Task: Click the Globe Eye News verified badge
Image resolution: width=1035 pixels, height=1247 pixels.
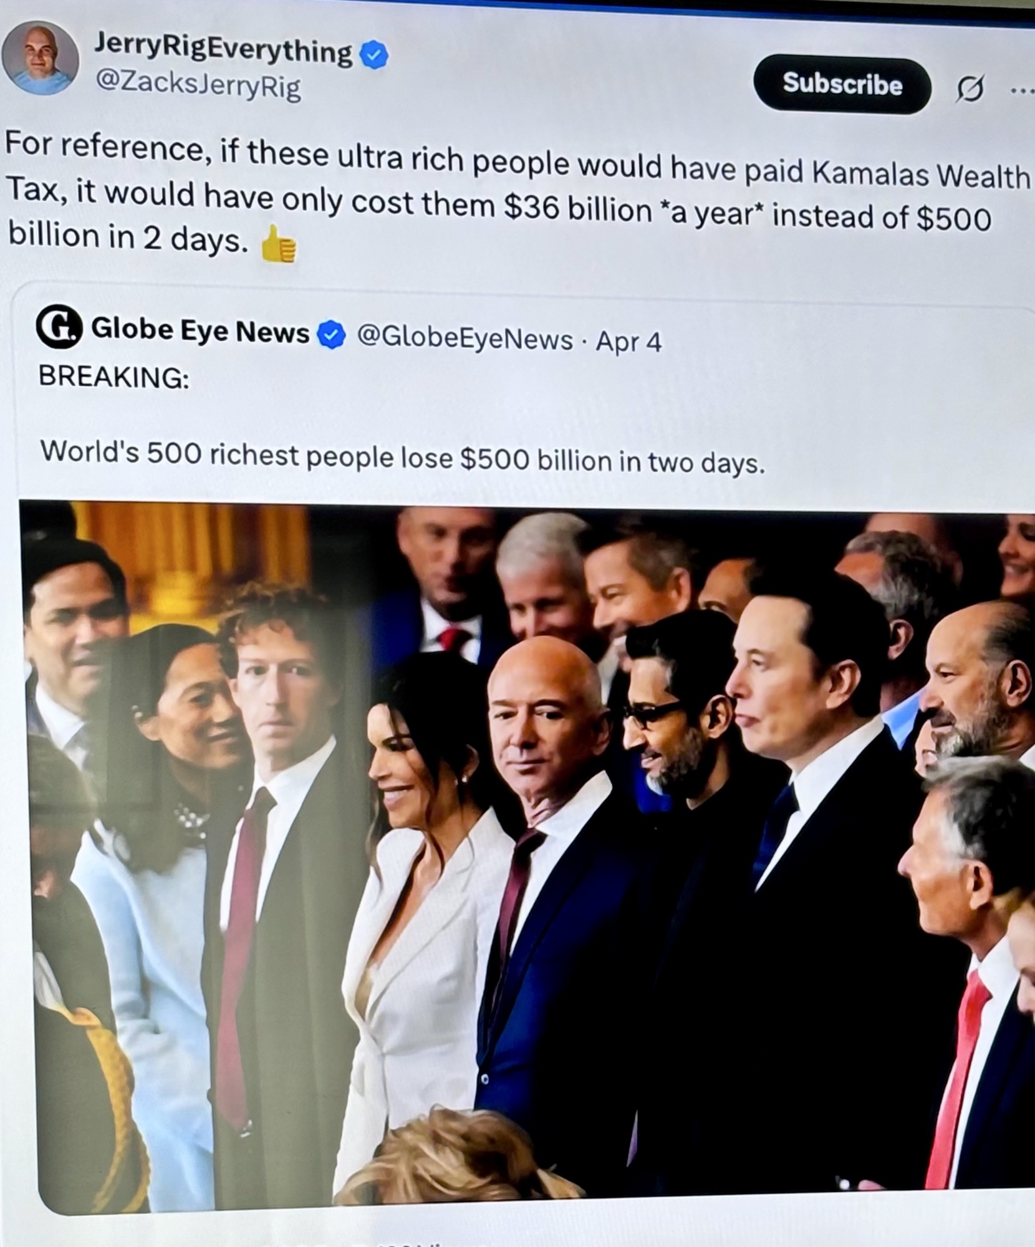Action: point(332,335)
